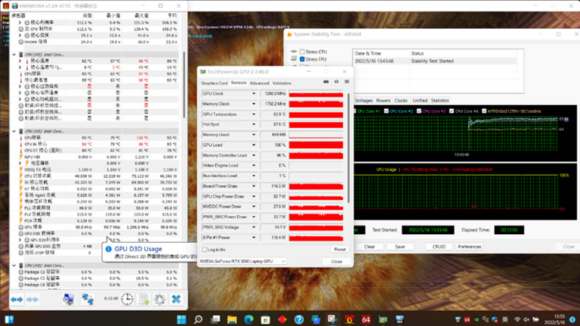Open HWiNFO sensor settings gear icon
The image size is (580, 326).
[159, 299]
